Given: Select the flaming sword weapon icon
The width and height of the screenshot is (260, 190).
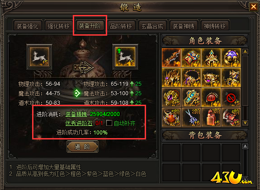Looking at the screenshot, I should (x=171, y=58).
